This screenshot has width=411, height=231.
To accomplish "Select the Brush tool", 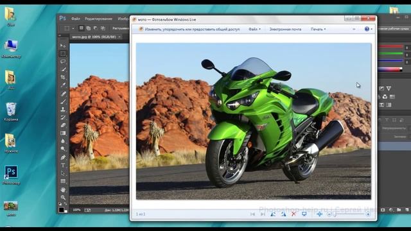I will pyautogui.click(x=63, y=101).
